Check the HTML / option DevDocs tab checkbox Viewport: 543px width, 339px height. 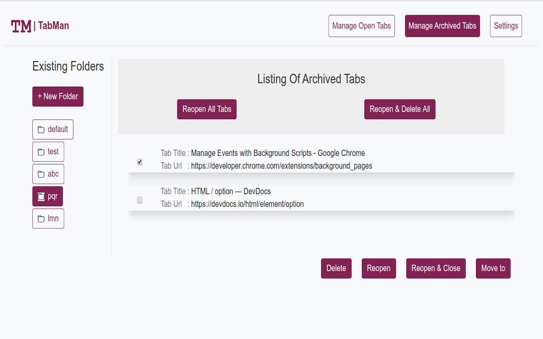[x=140, y=200]
